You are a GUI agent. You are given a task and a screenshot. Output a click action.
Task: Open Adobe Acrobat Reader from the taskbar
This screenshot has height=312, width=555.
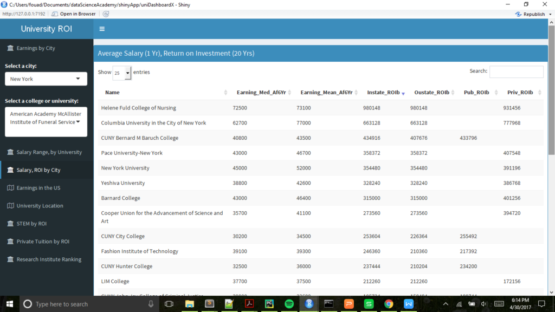tap(249, 304)
